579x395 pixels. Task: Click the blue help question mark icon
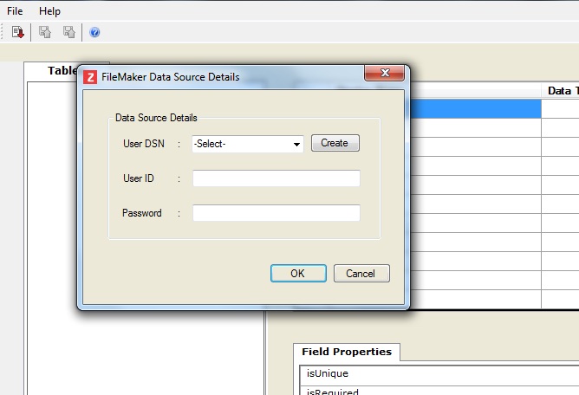[x=94, y=33]
